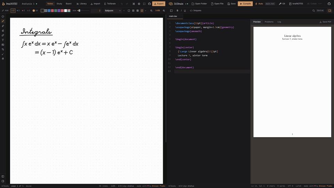
Task: Select blank page background option
Action: coord(129,11)
